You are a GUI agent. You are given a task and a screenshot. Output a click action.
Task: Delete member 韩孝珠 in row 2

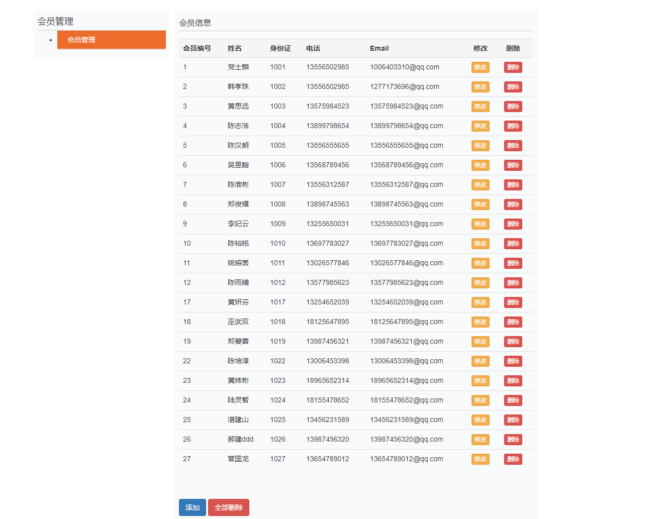tap(513, 87)
